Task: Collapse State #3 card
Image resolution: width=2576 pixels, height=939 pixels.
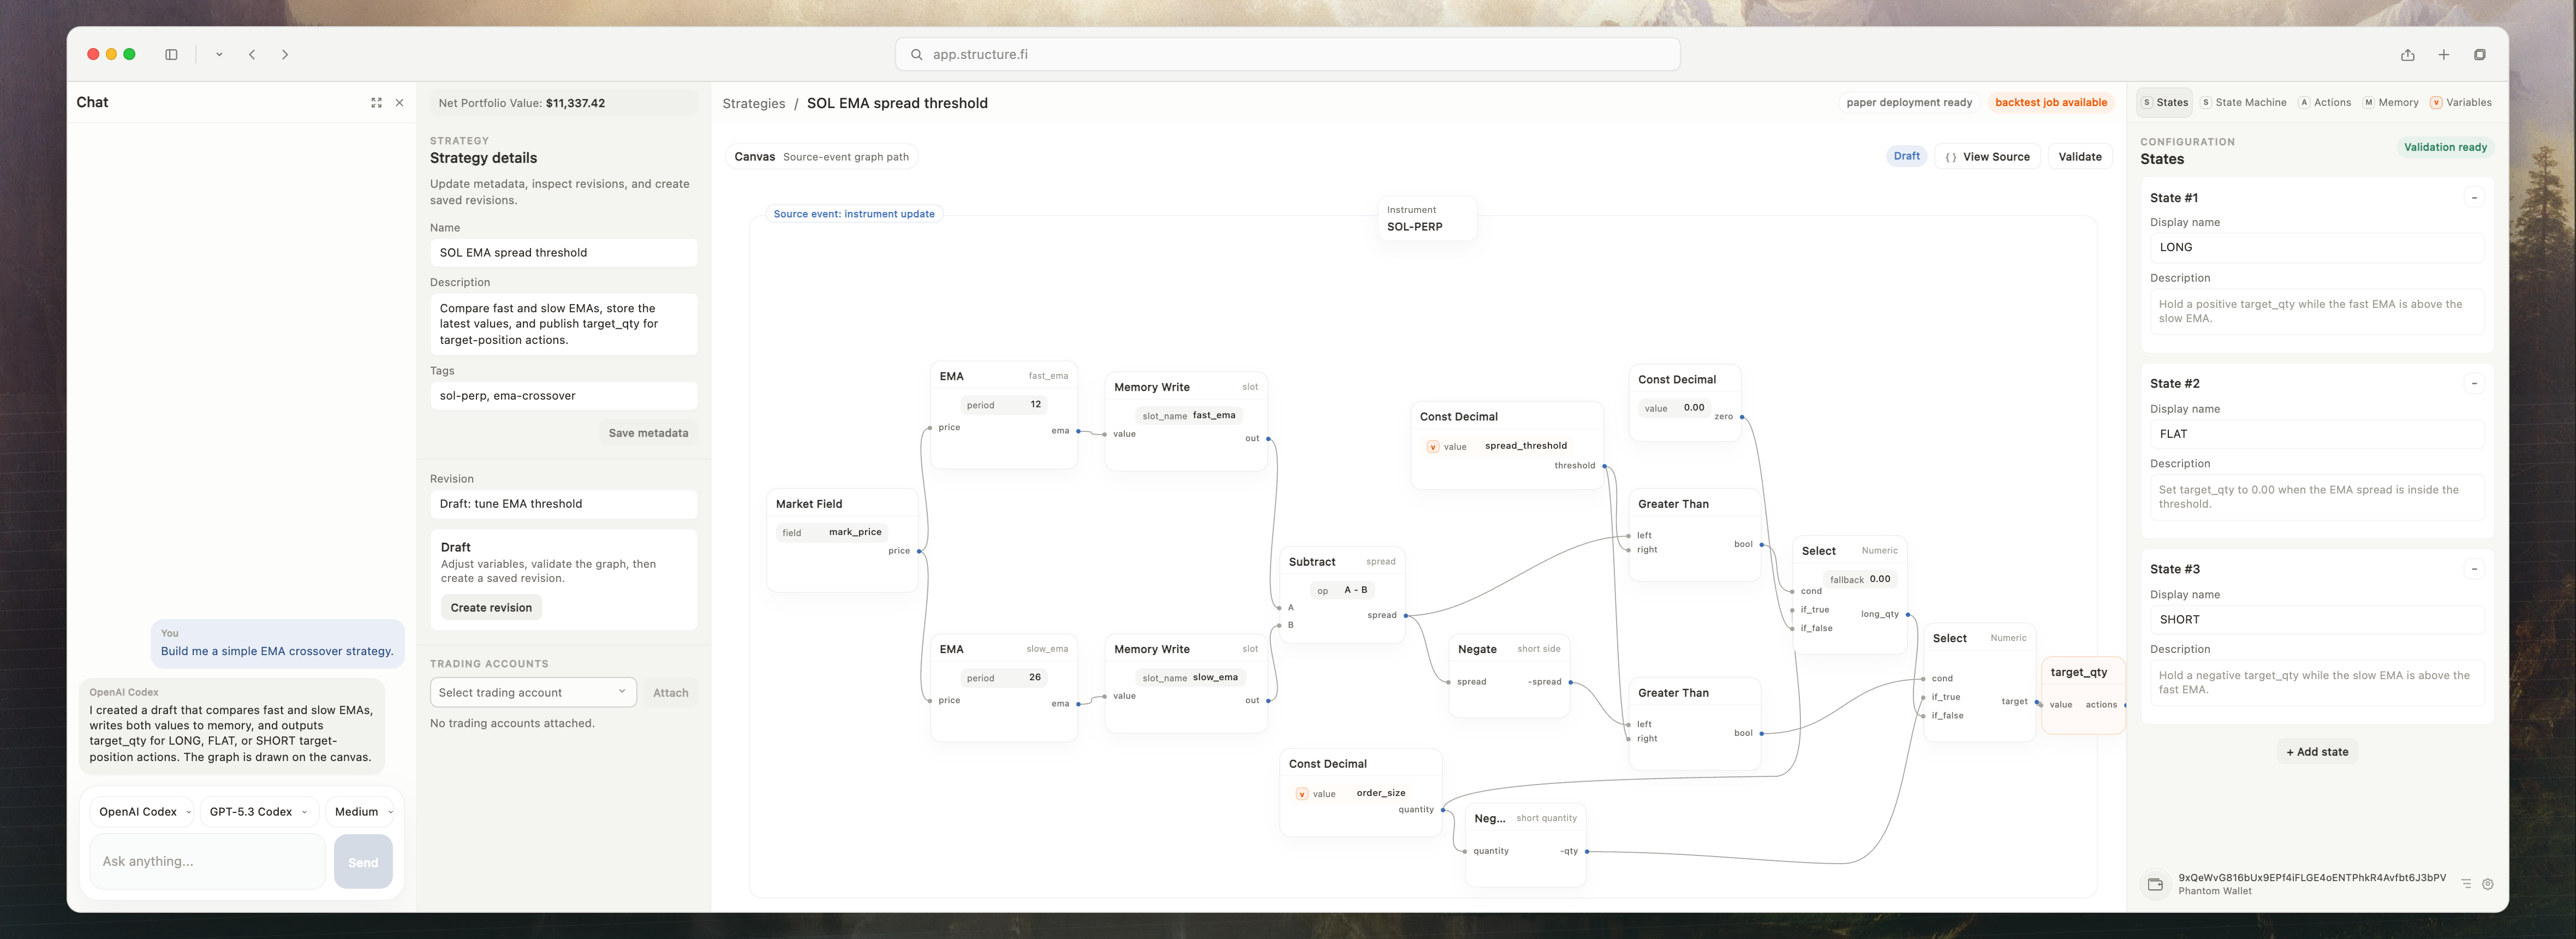Action: point(2474,569)
